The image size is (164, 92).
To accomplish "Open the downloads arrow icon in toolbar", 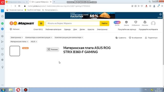I will [x=158, y=6].
